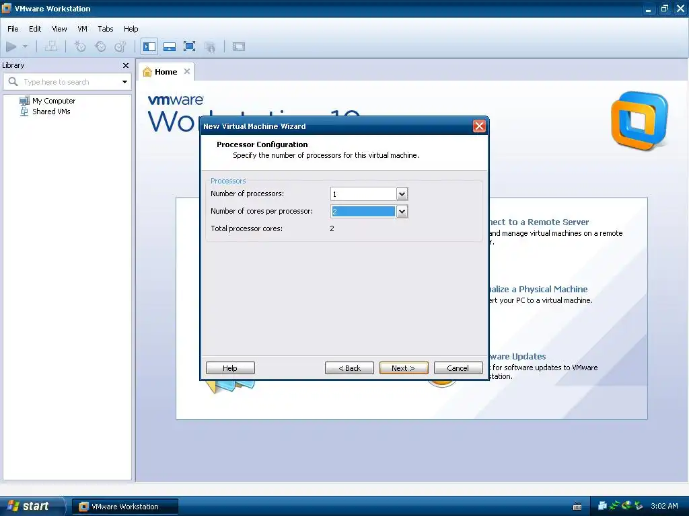This screenshot has width=689, height=516.
Task: Open the Tabs menu
Action: [106, 29]
